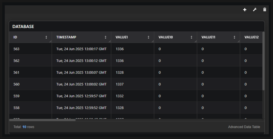Sort by the ID column arrows
273x139 pixels.
click(x=46, y=37)
